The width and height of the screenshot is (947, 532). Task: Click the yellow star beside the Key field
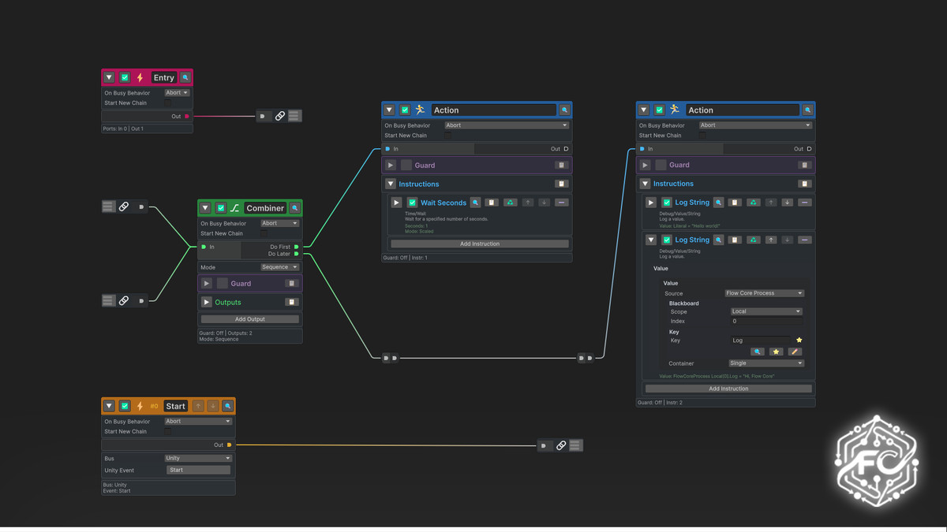tap(799, 340)
